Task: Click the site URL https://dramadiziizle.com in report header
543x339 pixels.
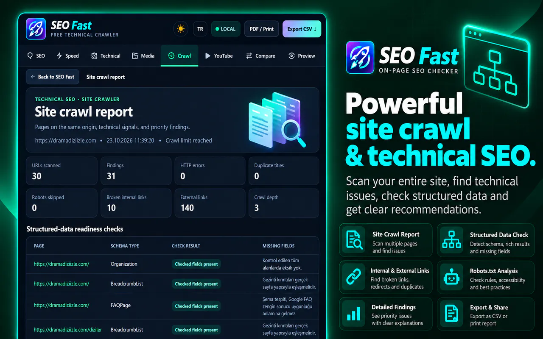Action: (66, 140)
